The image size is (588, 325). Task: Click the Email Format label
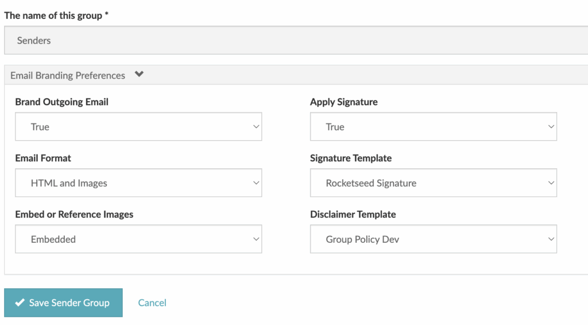pyautogui.click(x=43, y=158)
